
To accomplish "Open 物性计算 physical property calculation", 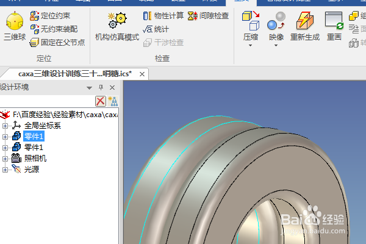I will pos(163,16).
